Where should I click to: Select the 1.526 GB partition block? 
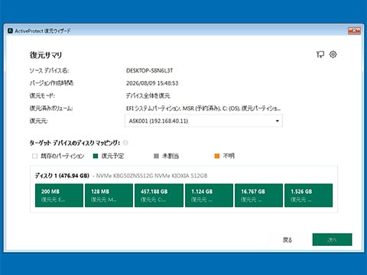pos(308,196)
